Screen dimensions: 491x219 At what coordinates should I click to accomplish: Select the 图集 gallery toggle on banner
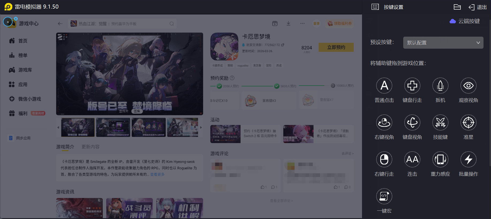(x=137, y=111)
